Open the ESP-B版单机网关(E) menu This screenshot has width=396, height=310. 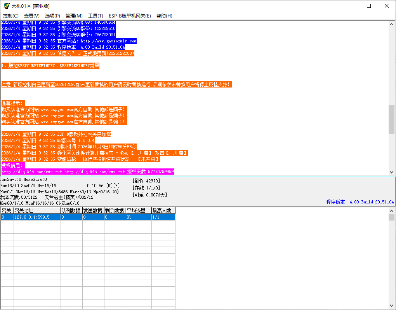[x=130, y=16]
